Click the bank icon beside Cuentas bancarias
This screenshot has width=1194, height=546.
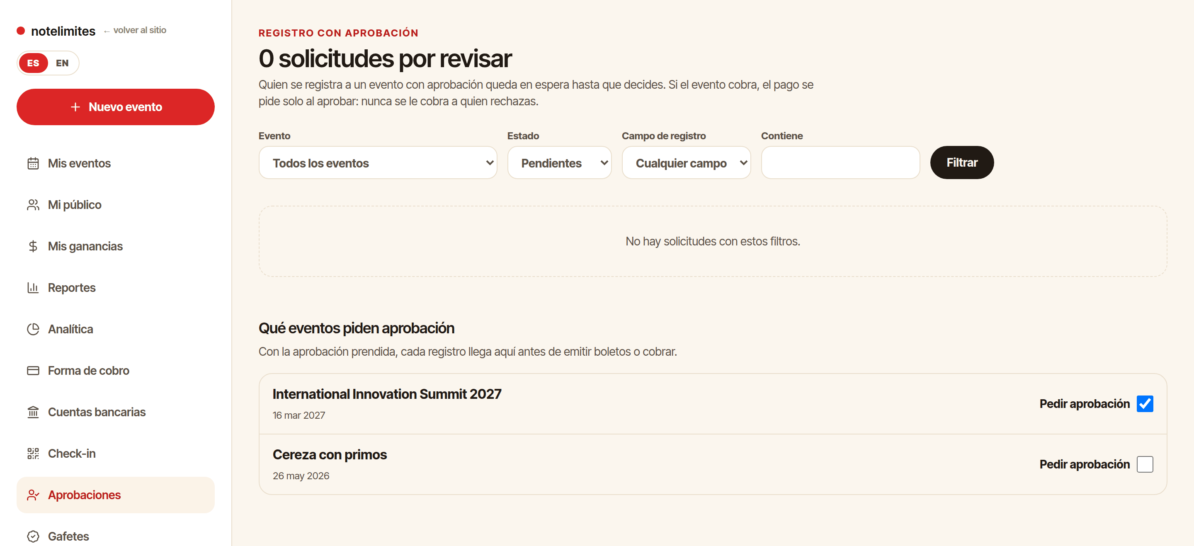point(33,412)
